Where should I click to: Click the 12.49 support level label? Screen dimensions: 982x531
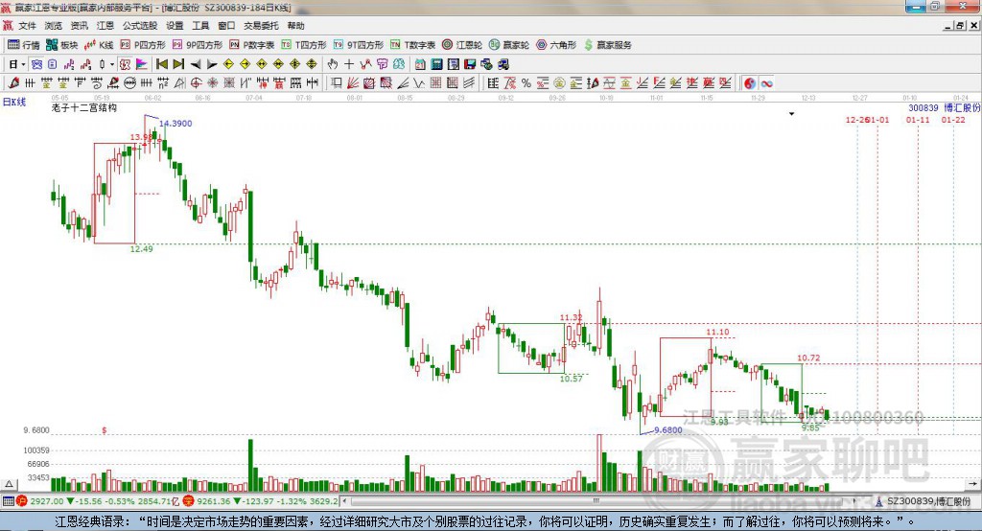(x=142, y=248)
